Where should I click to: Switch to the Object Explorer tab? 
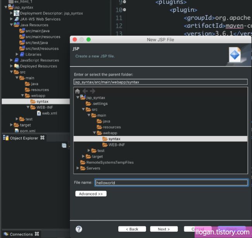coord(24,138)
